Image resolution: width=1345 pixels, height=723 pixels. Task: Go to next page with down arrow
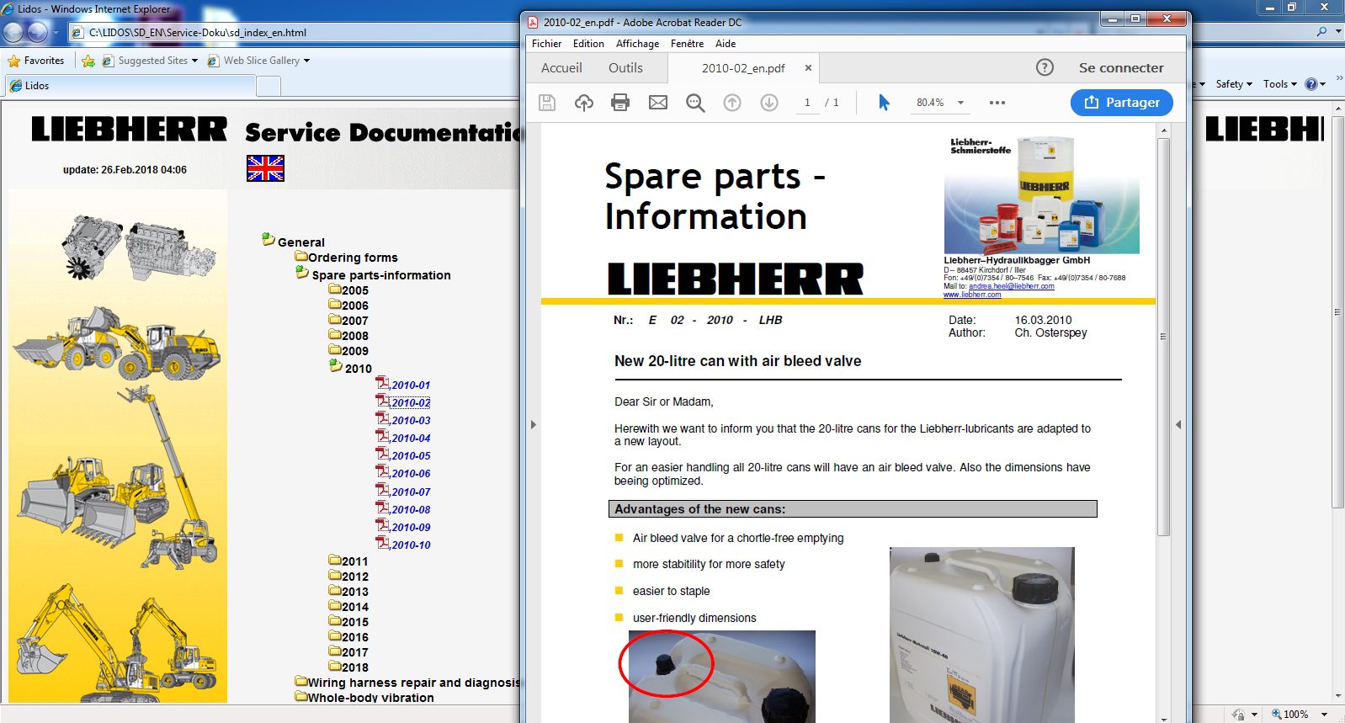pyautogui.click(x=769, y=103)
